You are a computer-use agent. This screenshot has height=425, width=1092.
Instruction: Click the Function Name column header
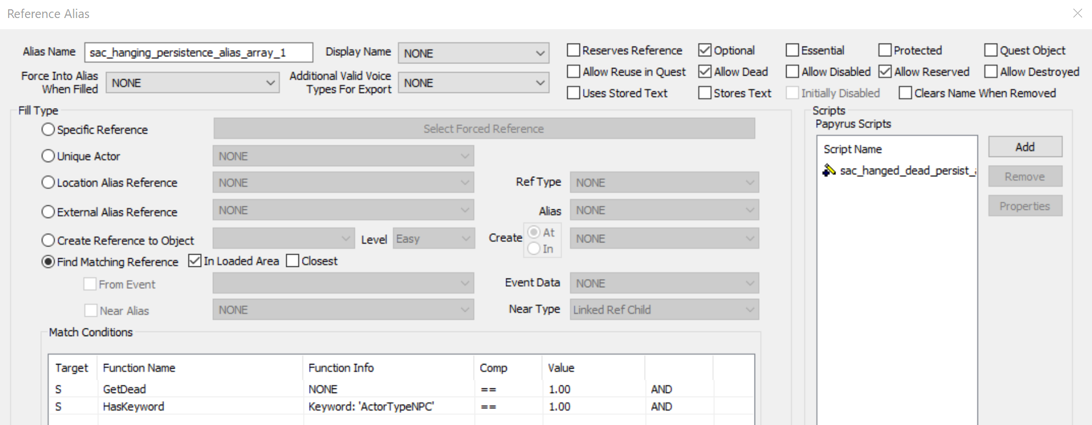pyautogui.click(x=200, y=368)
